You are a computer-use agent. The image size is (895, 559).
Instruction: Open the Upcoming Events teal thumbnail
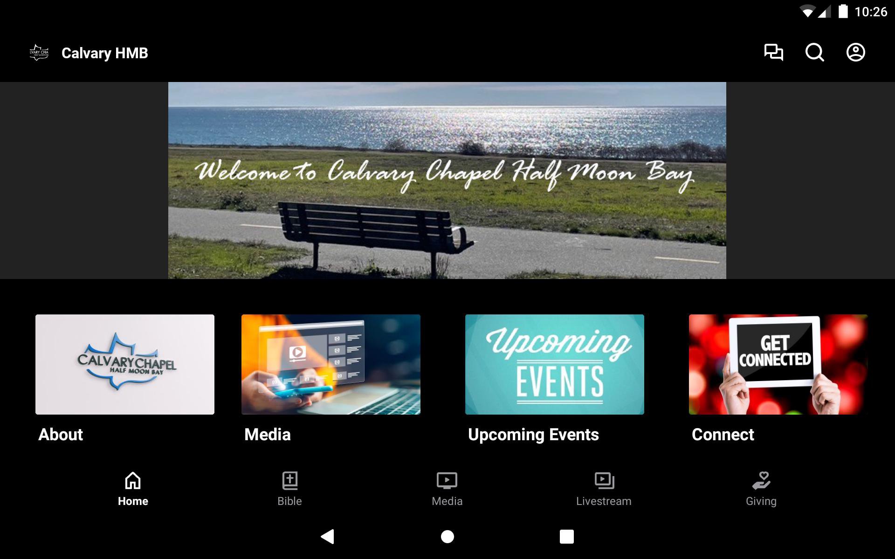click(x=555, y=364)
